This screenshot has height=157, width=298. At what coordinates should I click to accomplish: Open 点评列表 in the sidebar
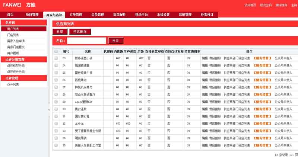click(13, 84)
